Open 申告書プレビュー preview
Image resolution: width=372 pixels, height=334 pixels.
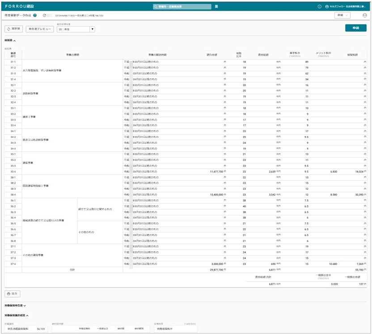pos(40,29)
